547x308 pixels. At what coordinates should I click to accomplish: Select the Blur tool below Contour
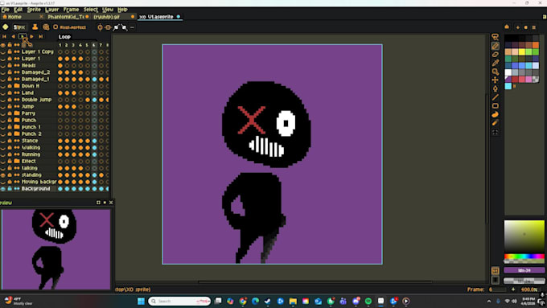click(495, 123)
